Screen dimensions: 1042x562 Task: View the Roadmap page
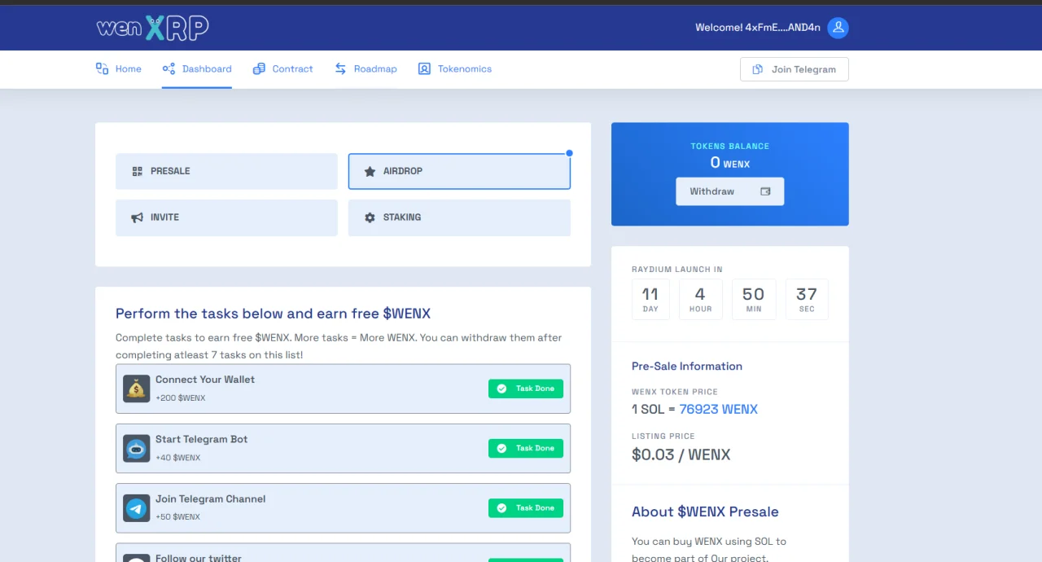366,68
